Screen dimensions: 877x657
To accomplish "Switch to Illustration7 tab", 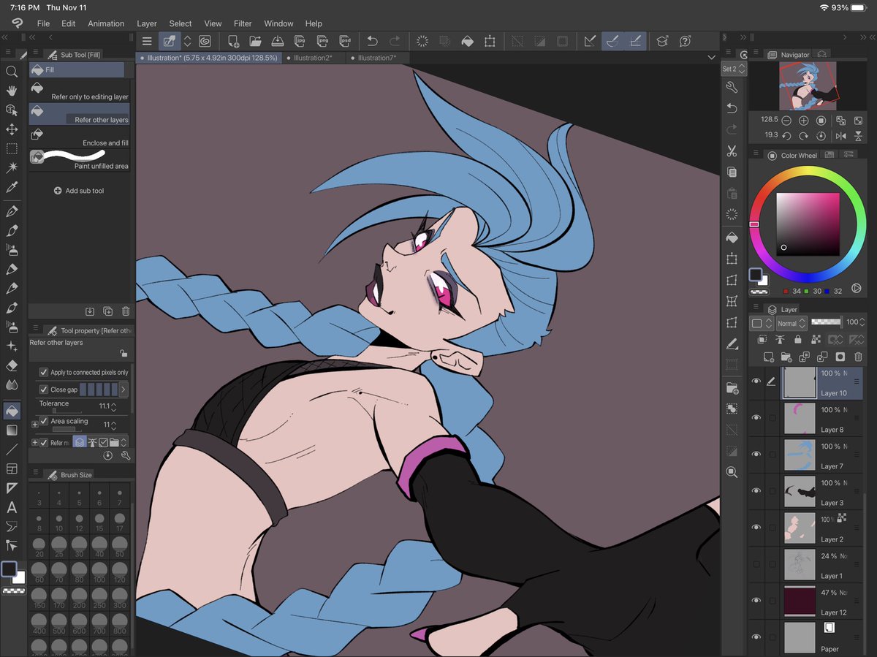I will 377,58.
